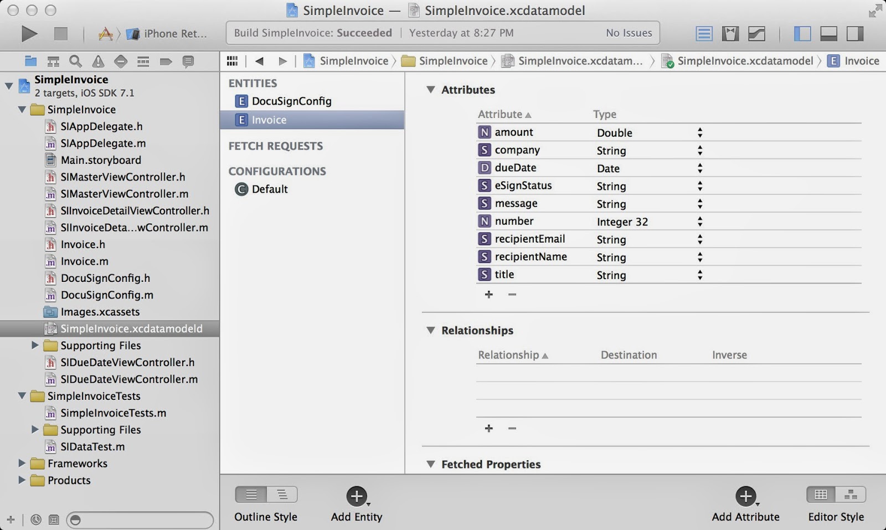
Task: Show recently modified files clock filter
Action: point(36,519)
